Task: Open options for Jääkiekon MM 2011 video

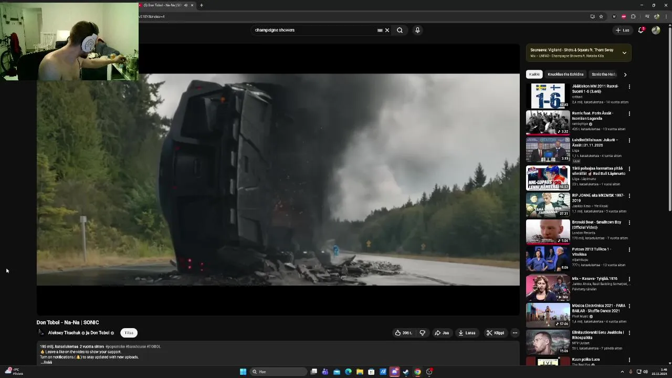Action: (x=629, y=87)
